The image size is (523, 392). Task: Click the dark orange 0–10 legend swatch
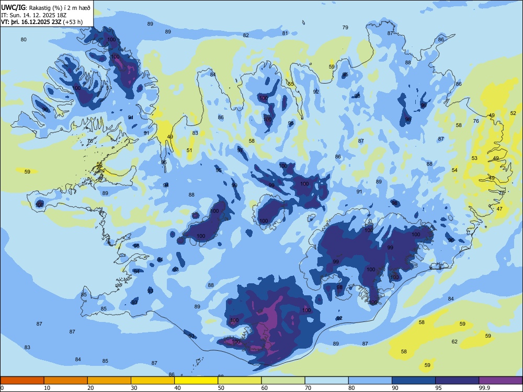pos(22,381)
